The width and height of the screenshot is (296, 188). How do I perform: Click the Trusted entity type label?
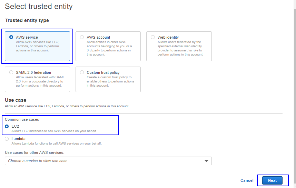click(x=27, y=20)
